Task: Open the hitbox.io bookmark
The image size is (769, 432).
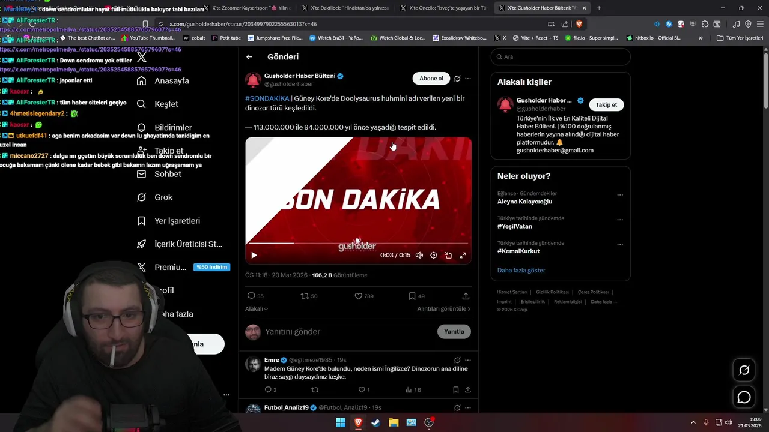Action: point(654,38)
